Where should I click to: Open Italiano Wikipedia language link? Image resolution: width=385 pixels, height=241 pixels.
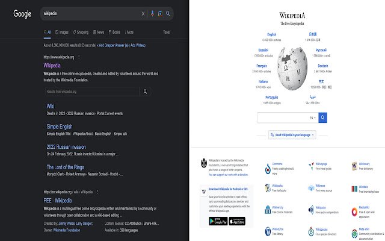click(263, 82)
